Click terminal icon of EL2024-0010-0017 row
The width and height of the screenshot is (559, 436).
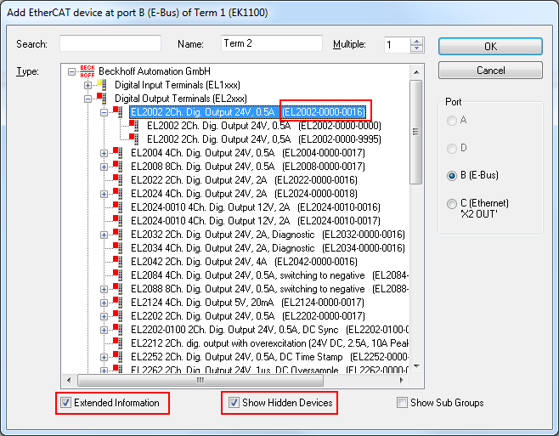point(118,220)
